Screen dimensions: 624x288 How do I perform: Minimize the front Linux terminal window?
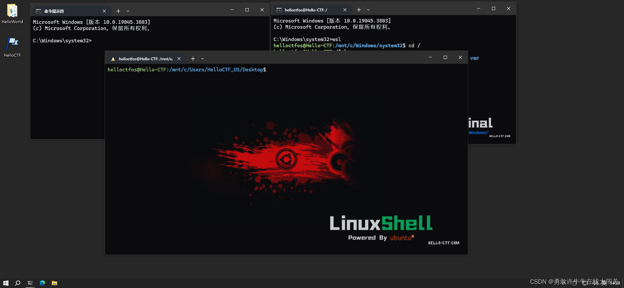(x=430, y=57)
